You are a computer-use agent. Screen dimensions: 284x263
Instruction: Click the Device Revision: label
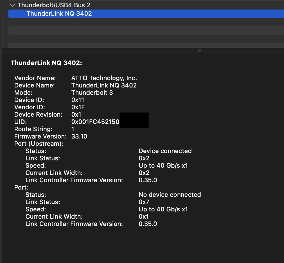[x=38, y=114]
